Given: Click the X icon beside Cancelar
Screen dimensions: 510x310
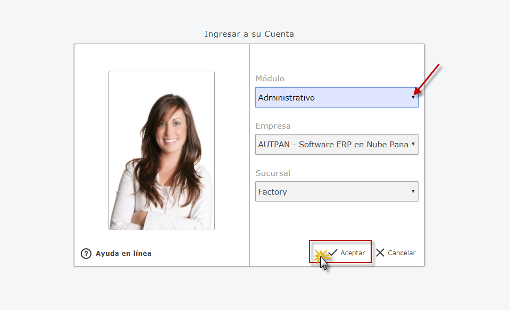Looking at the screenshot, I should 380,253.
